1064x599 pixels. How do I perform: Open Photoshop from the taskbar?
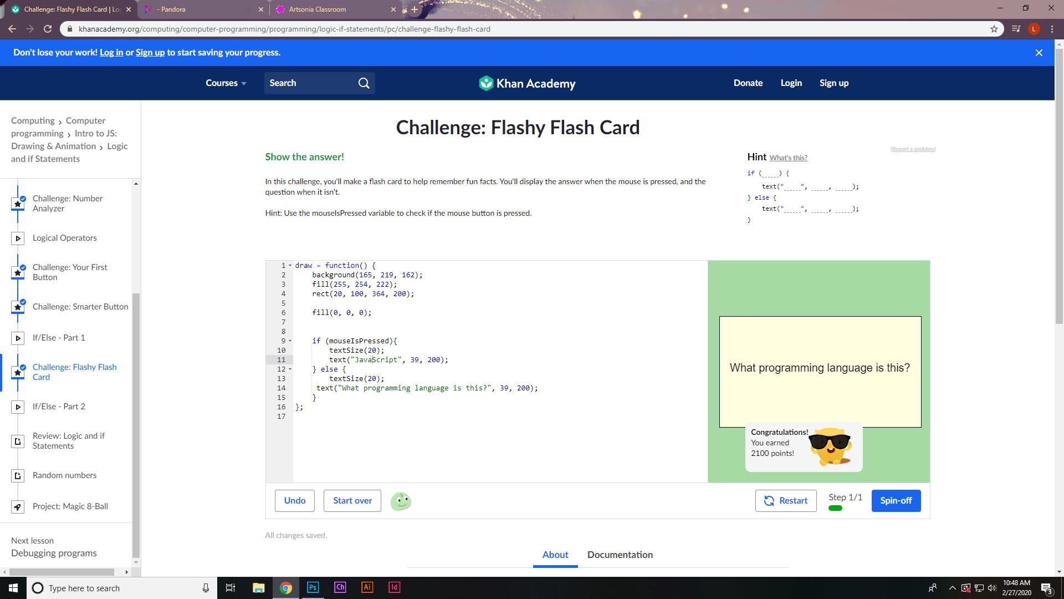pyautogui.click(x=313, y=587)
